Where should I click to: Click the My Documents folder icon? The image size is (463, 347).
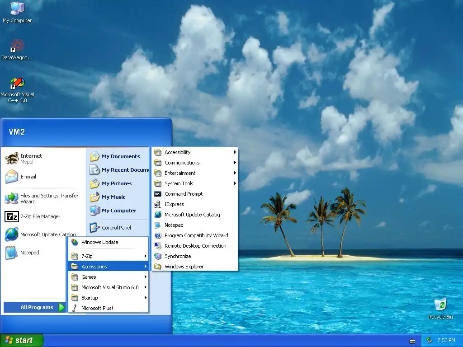95,156
